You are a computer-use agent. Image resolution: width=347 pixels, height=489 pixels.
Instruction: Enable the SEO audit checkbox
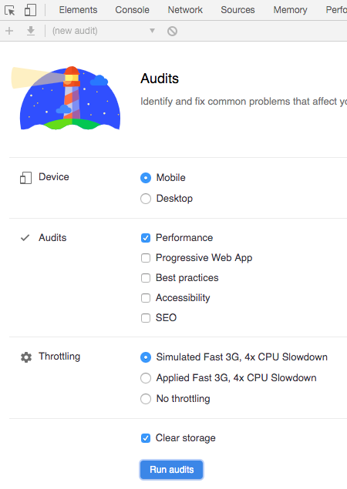146,318
